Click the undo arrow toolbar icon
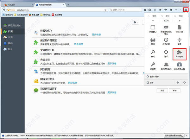This screenshot has height=139, width=190. tap(176, 10)
